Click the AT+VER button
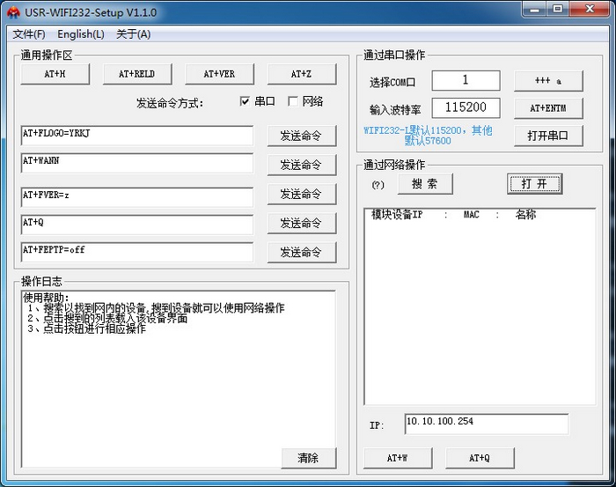This screenshot has height=487, width=616. (x=219, y=74)
